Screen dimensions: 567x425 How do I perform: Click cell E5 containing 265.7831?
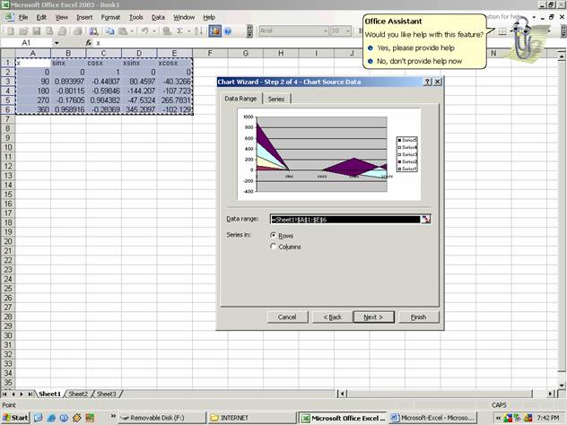point(174,100)
